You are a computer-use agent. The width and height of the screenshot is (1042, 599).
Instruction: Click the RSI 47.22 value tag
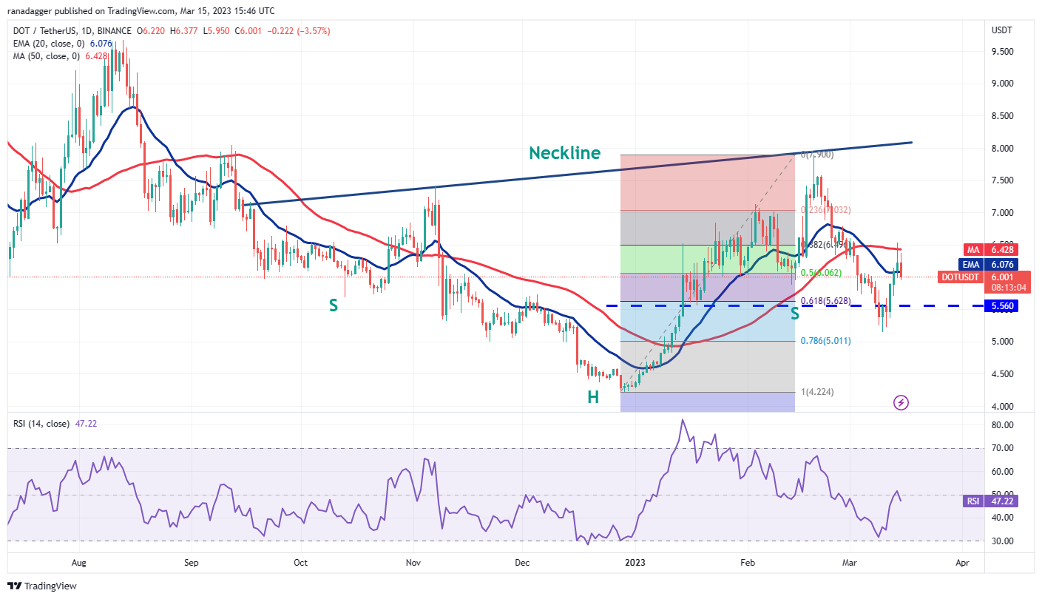[x=991, y=501]
